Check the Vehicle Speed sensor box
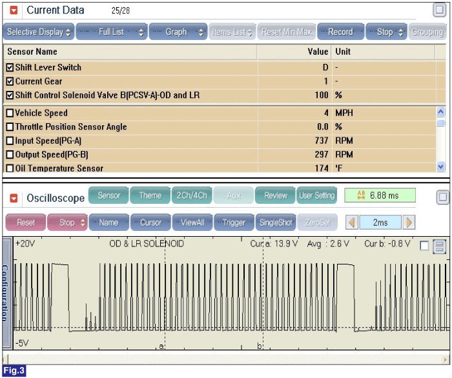This screenshot has width=452, height=378. tap(10, 113)
